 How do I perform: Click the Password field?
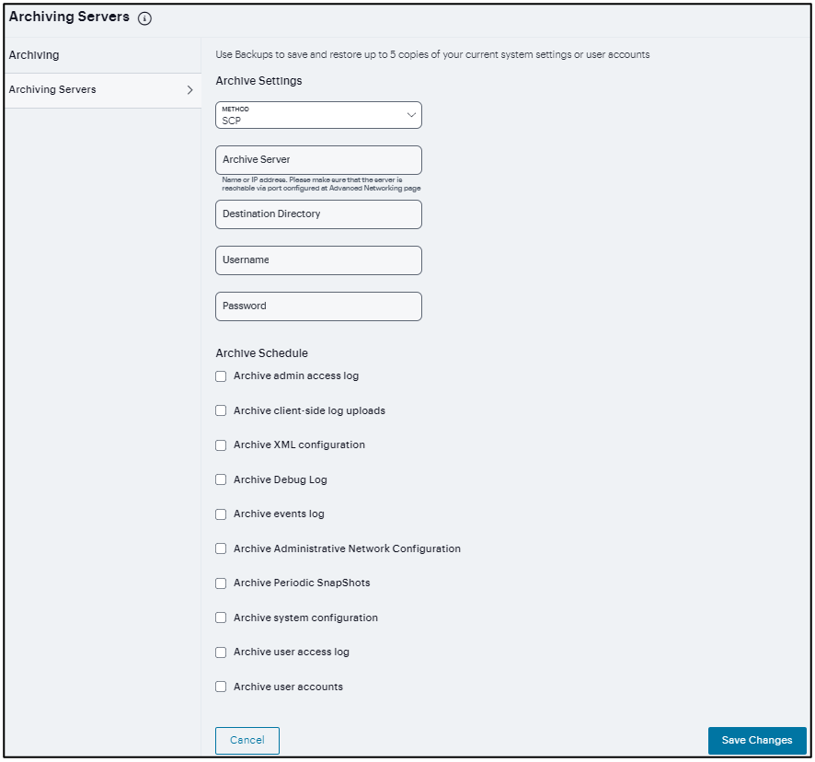point(317,306)
